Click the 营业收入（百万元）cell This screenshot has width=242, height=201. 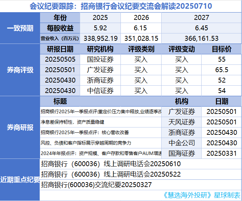(60, 38)
